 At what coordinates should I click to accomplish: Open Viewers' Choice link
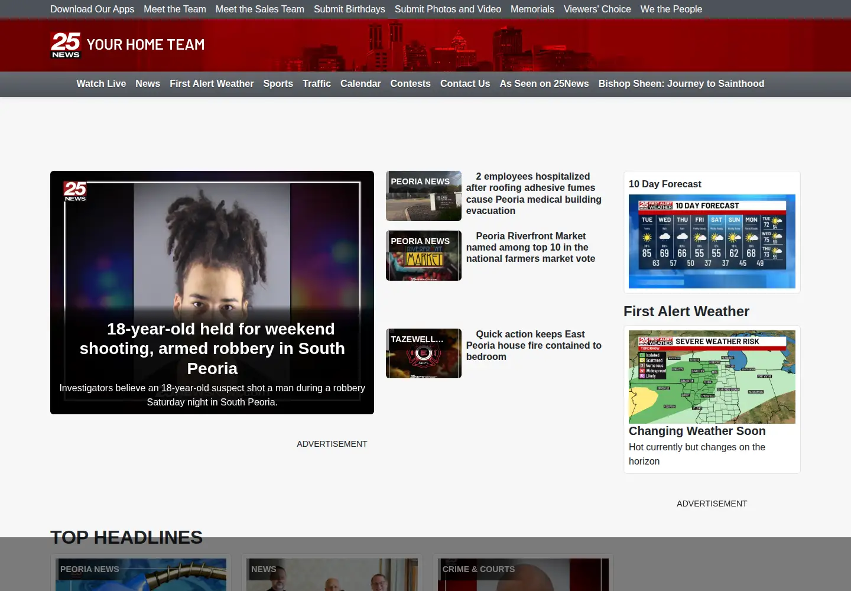(x=597, y=9)
